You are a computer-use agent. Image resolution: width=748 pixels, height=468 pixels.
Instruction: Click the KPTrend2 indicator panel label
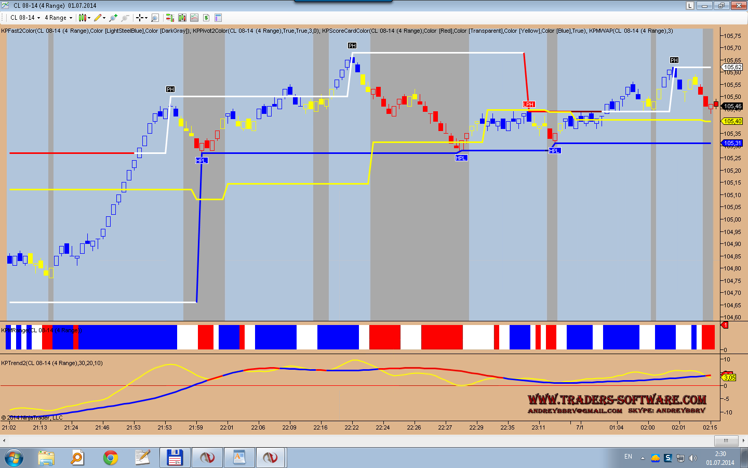(52, 363)
